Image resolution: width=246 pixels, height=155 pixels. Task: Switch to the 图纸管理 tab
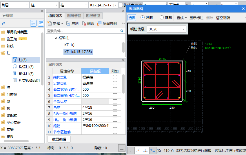click(x=74, y=16)
